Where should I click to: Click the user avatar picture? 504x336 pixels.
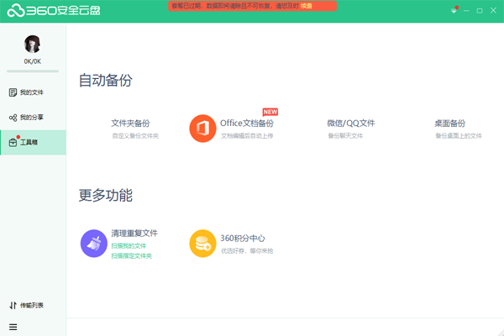(x=33, y=45)
